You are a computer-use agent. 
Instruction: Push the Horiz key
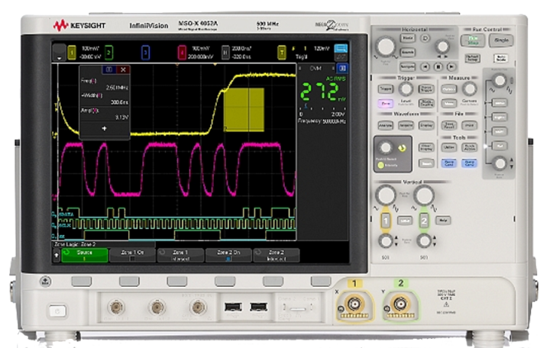click(x=408, y=38)
